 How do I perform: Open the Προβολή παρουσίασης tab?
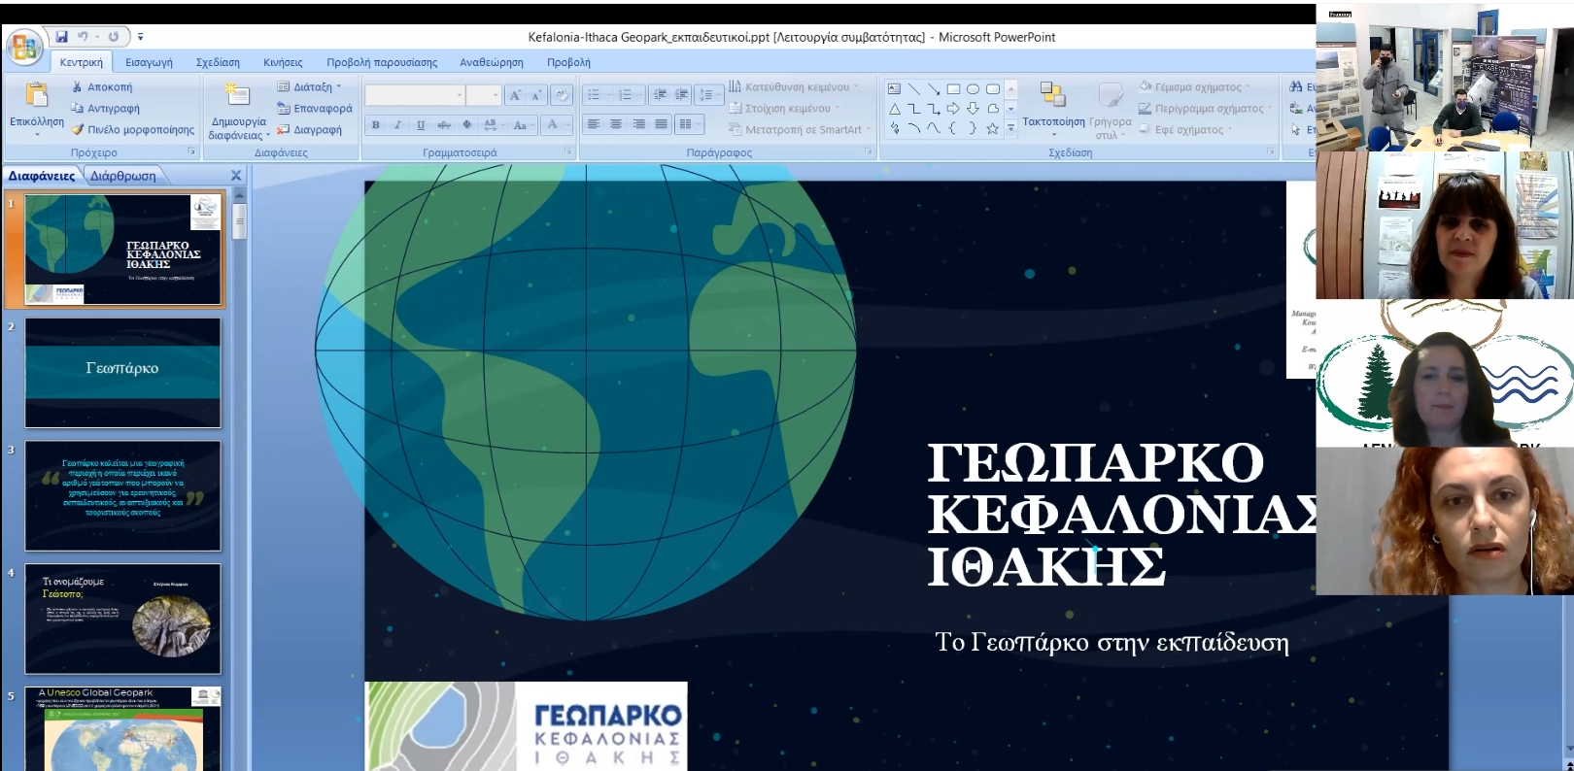coord(382,62)
